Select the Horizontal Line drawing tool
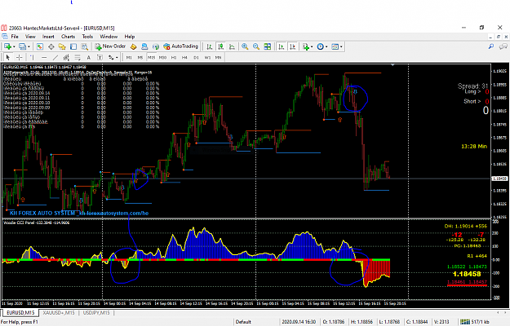Viewport: 510px width, 326px height. click(44, 58)
